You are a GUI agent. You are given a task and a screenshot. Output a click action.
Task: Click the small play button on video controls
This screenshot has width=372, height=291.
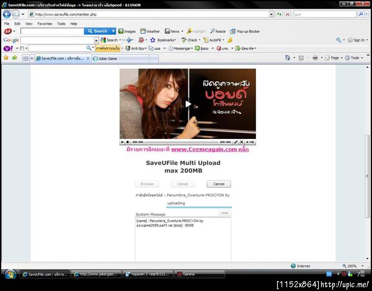coord(122,142)
